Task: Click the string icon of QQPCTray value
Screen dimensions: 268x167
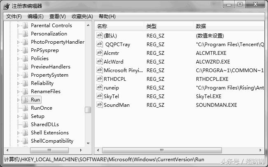Action: pos(100,44)
